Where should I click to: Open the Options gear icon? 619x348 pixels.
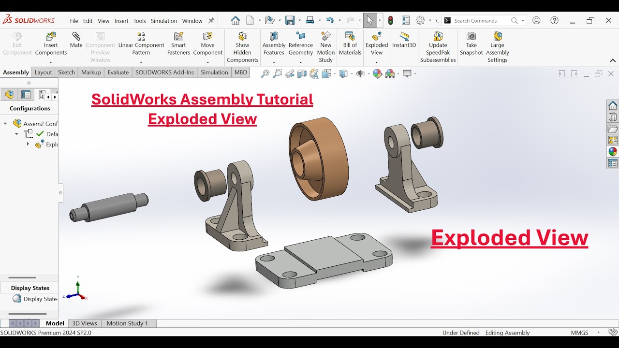click(x=420, y=20)
